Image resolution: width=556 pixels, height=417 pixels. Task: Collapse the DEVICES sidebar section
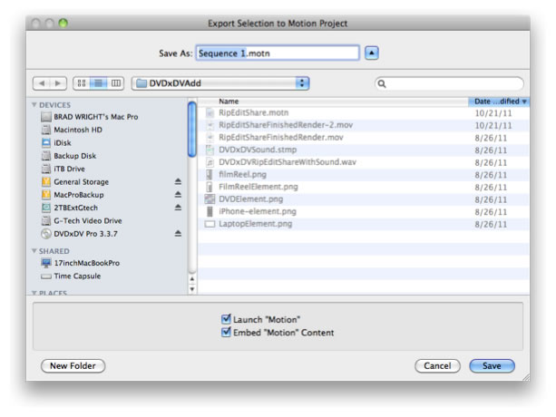click(x=34, y=105)
